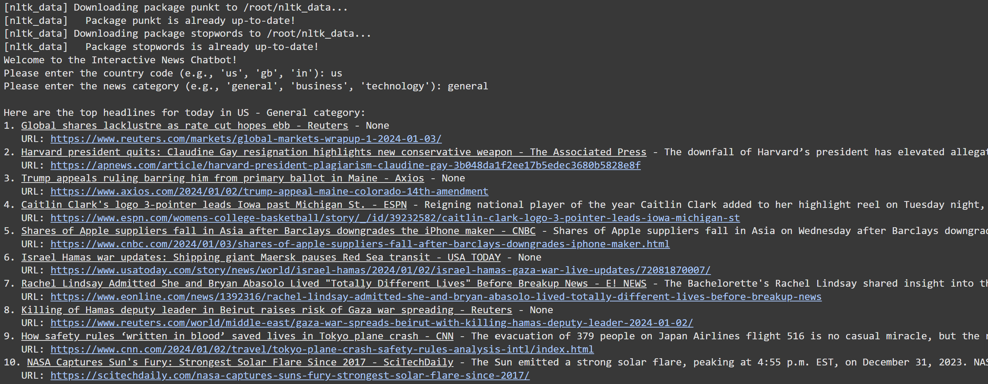Open the Israel Hamas USA TODAY headline
Image resolution: width=988 pixels, height=384 pixels.
(x=261, y=257)
